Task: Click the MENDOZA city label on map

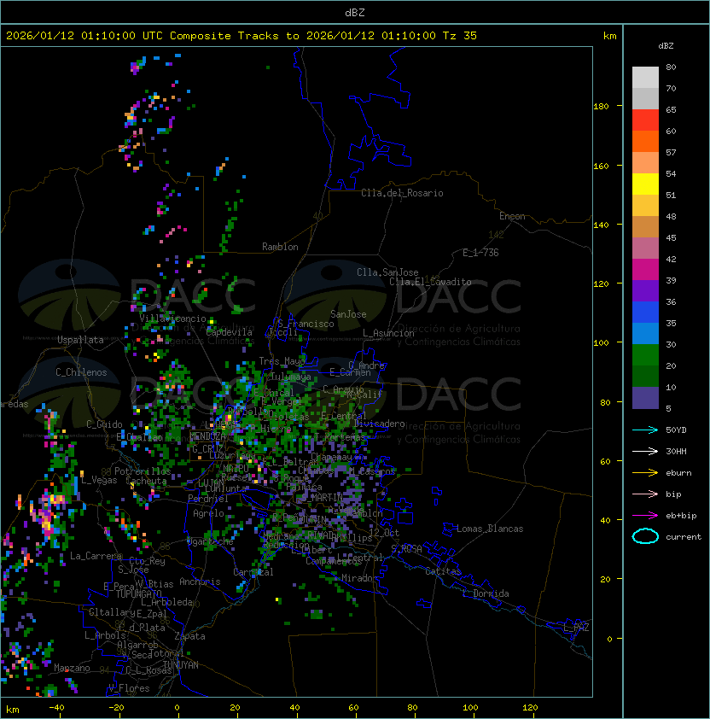Action: [207, 435]
